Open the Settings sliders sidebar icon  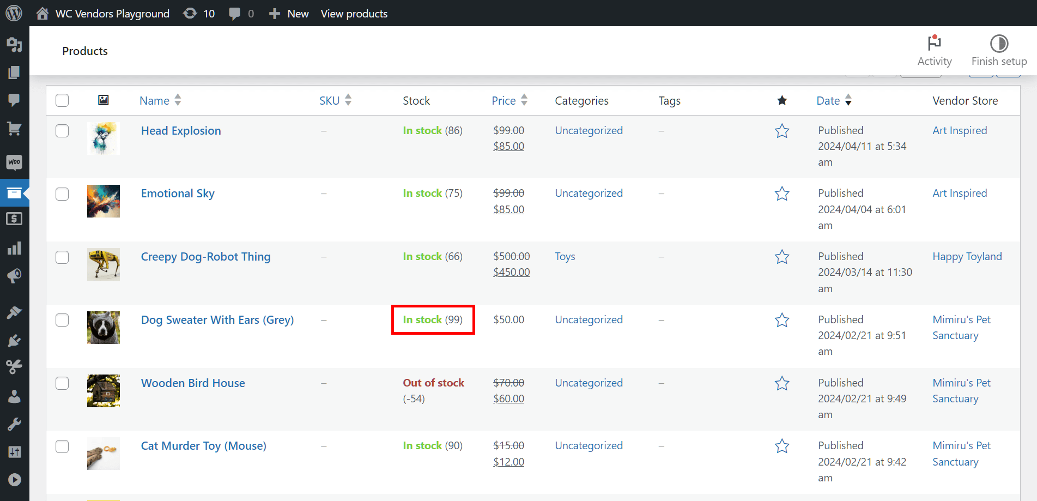click(14, 451)
